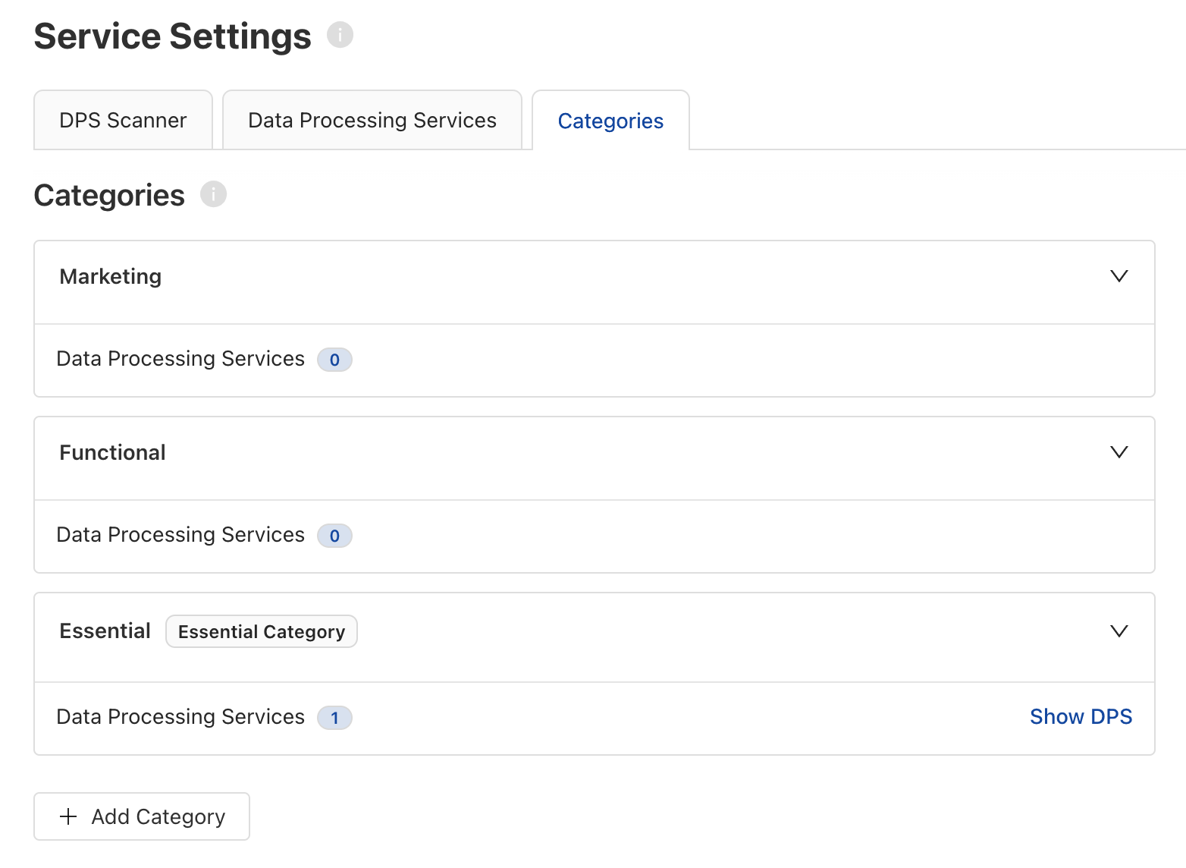Screen dimensions: 1186x868
Task: Click Data Processing Services row under Essential
Action: (x=180, y=716)
